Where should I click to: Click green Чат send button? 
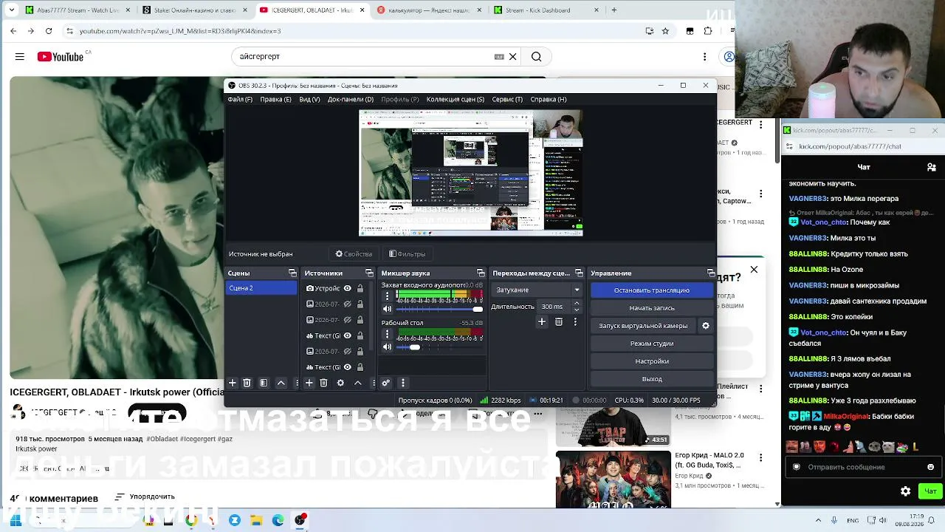(x=930, y=491)
